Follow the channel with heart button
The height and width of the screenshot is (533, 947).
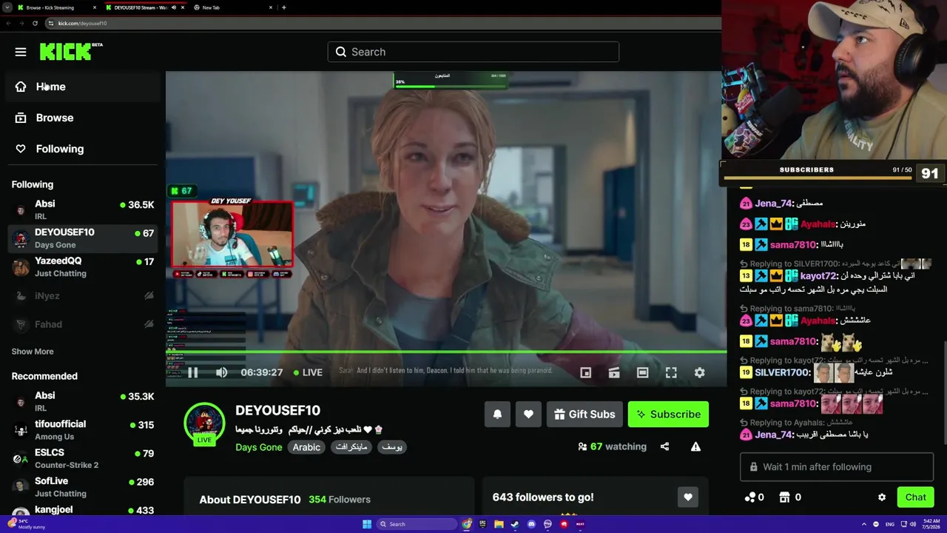click(x=528, y=415)
